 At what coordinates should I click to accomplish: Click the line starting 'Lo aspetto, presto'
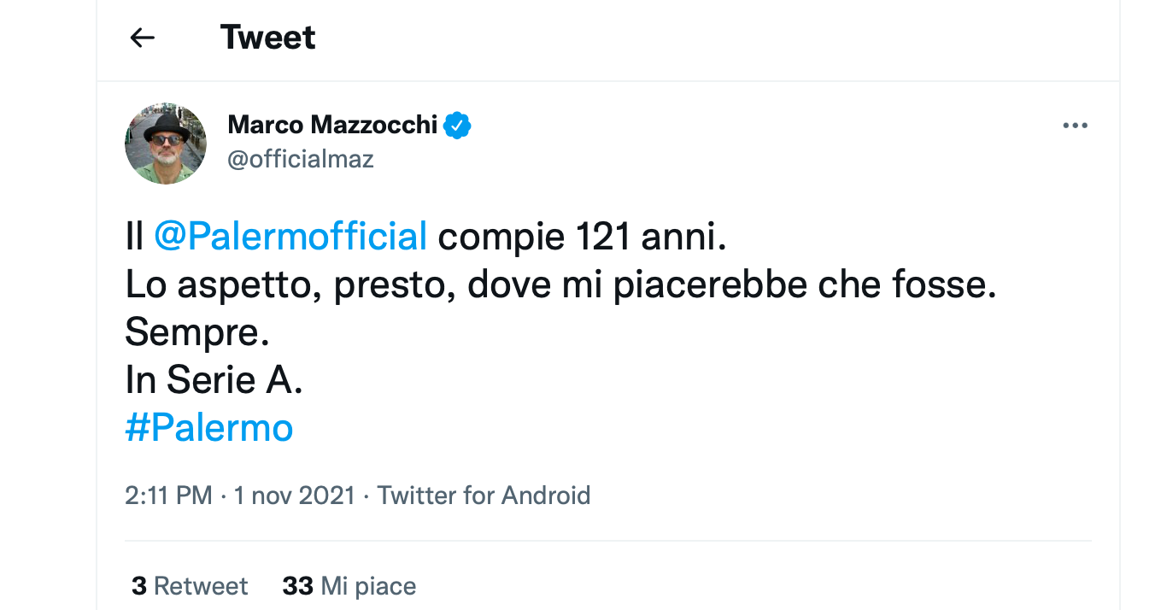point(560,285)
